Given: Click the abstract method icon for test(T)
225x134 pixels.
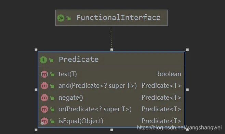Looking at the screenshot, I should click(x=44, y=74).
